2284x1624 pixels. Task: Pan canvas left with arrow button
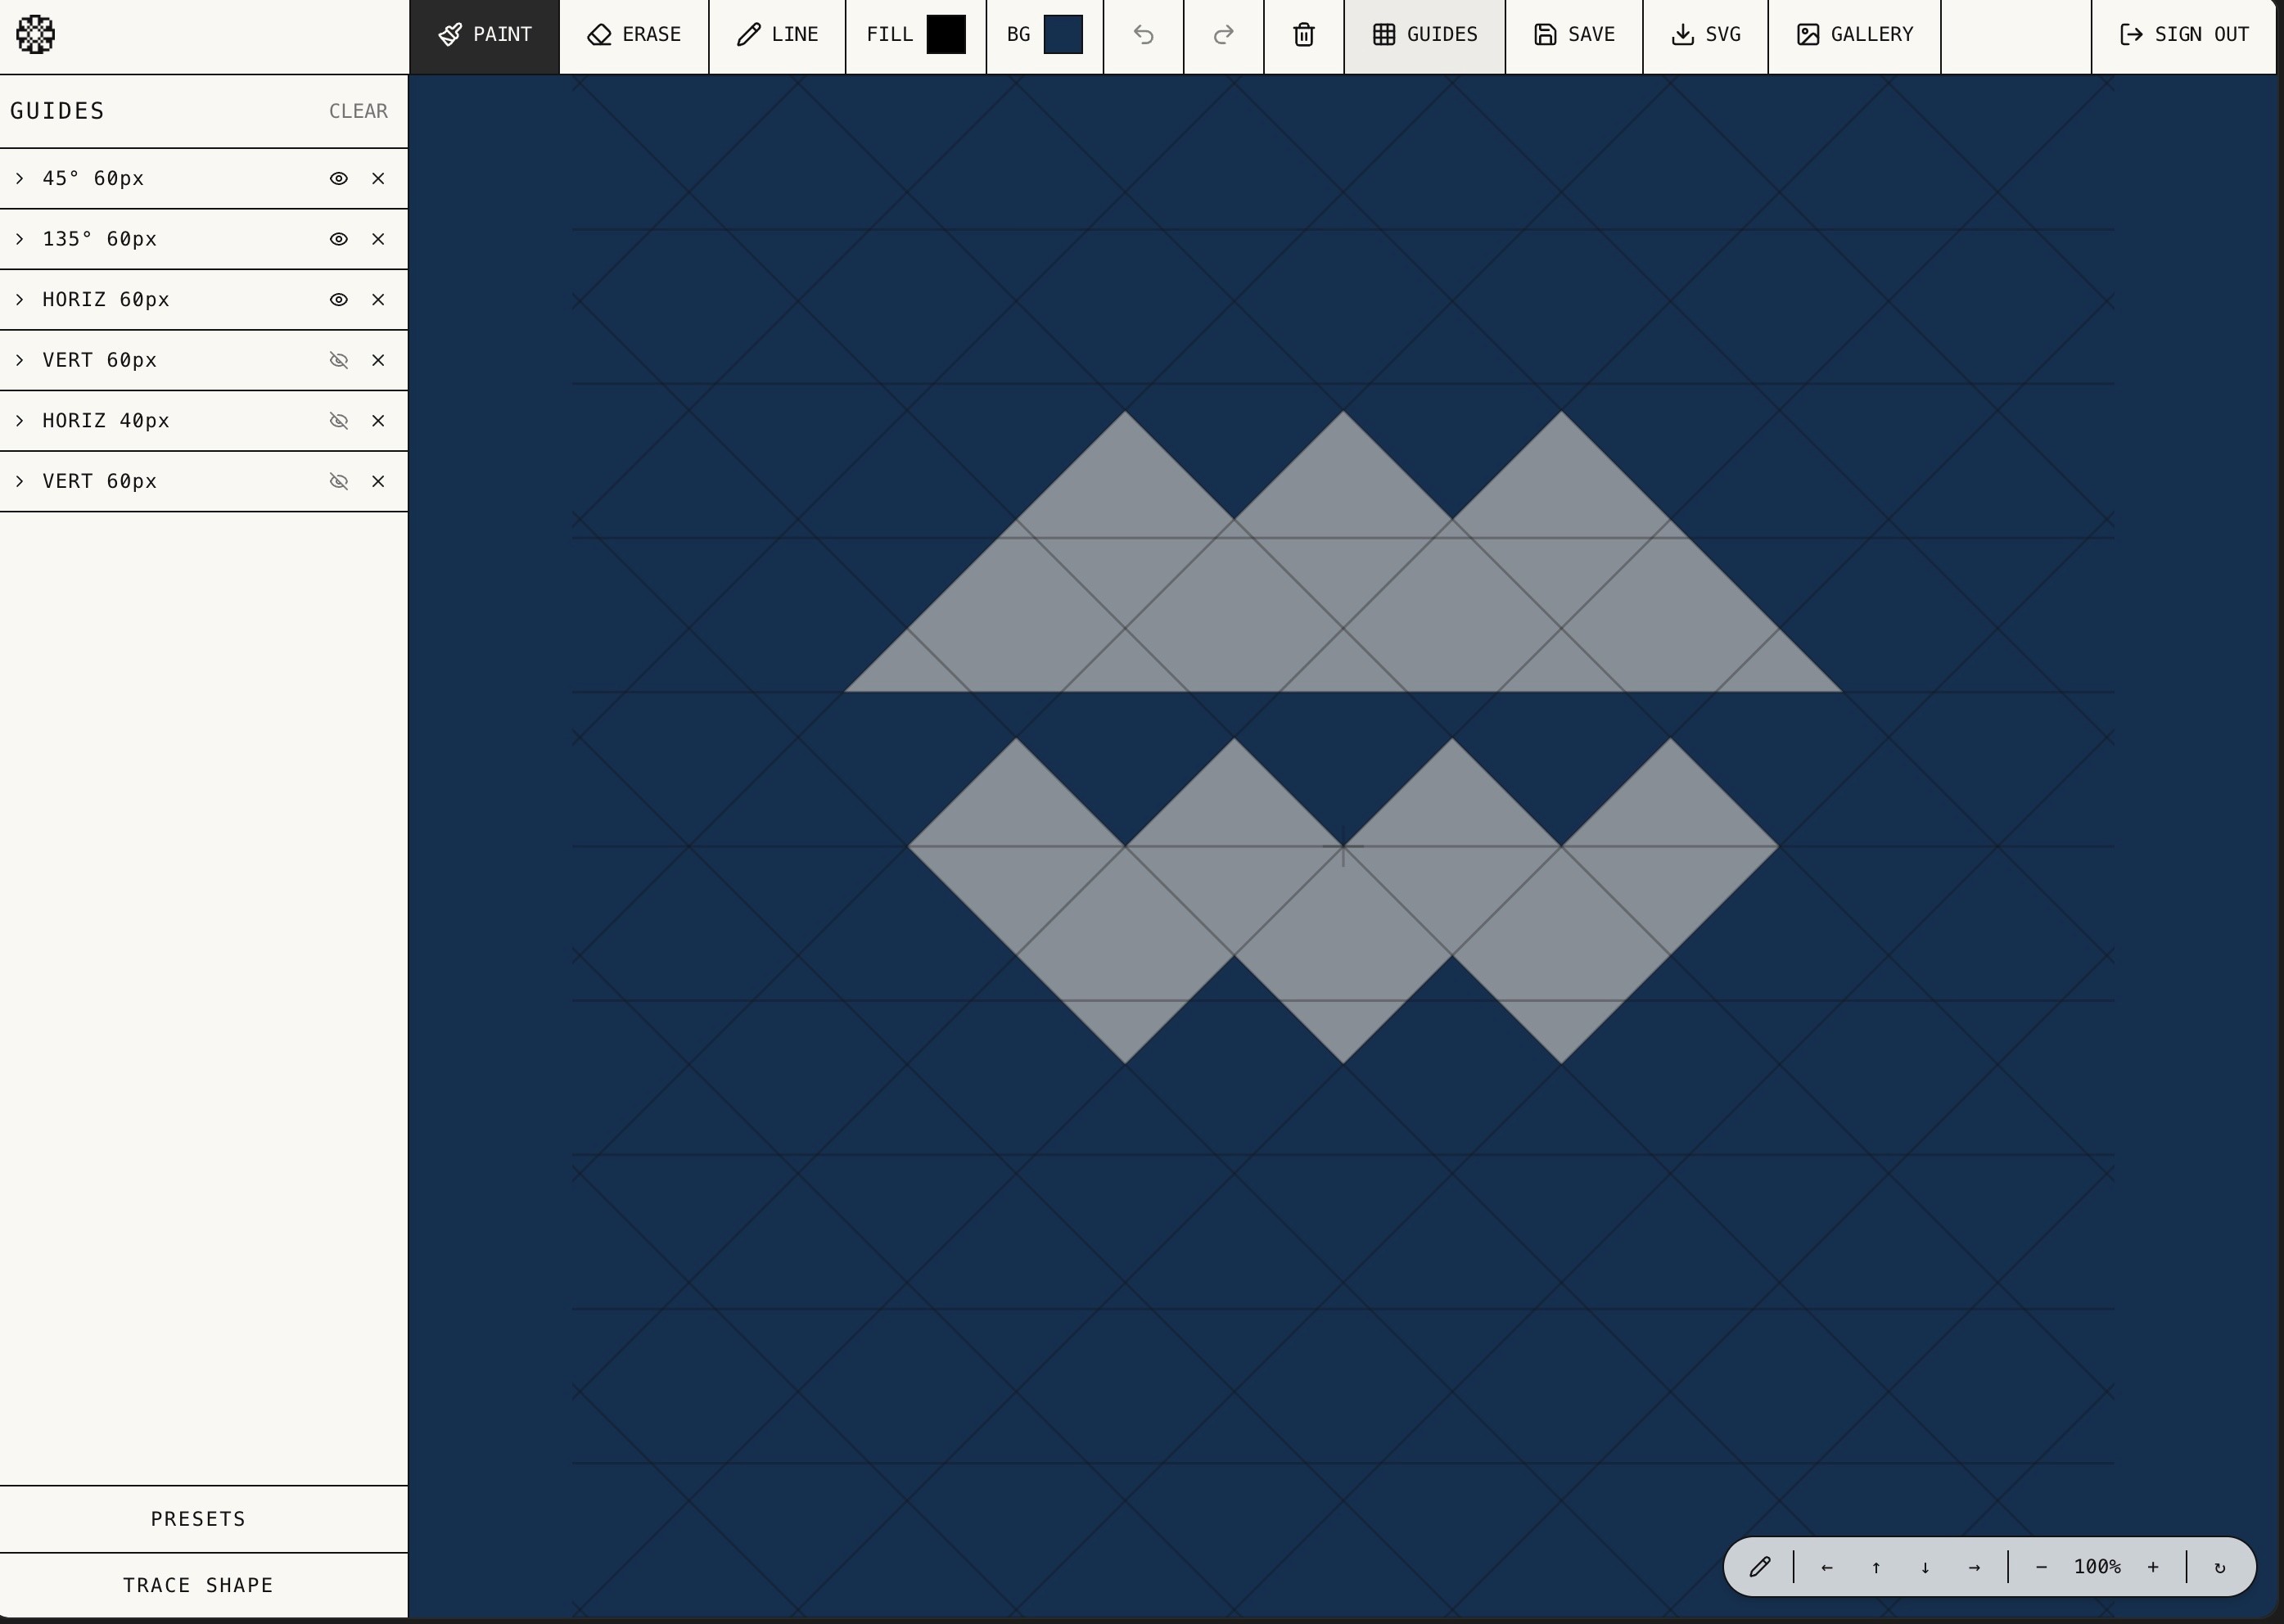click(1826, 1567)
